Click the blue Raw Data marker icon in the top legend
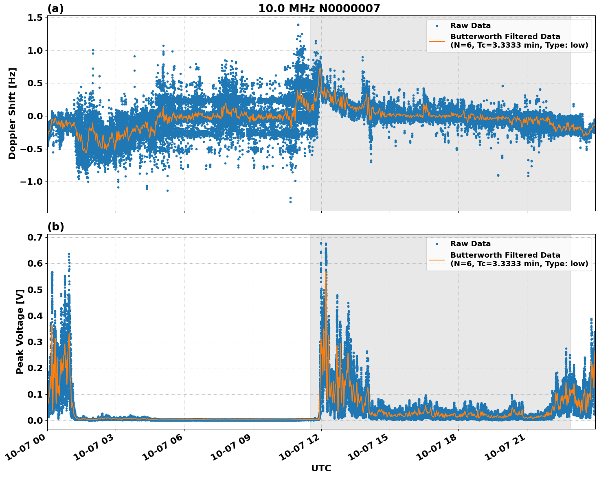Screen dimensions: 599x477 (437, 26)
